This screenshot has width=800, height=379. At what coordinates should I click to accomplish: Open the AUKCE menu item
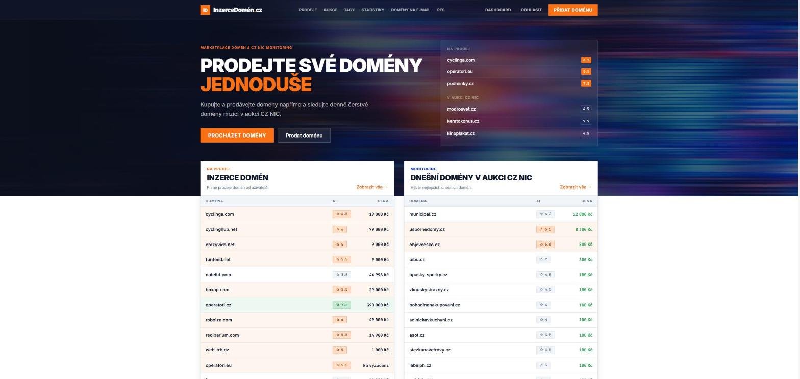[x=330, y=10]
